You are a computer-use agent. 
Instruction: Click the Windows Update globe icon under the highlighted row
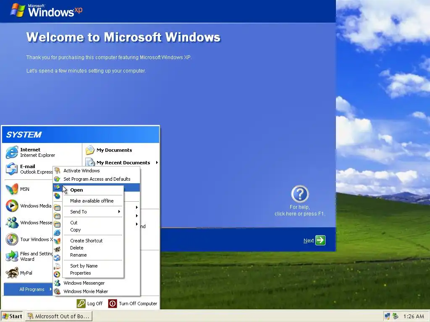pyautogui.click(x=57, y=196)
